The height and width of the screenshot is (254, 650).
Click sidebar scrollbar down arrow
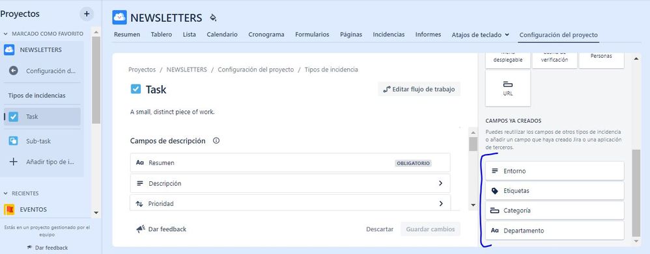pos(96,213)
